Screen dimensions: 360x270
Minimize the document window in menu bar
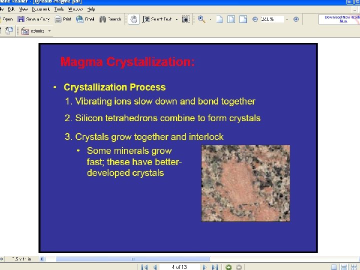click(354, 9)
